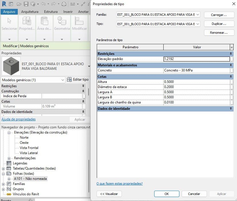Open the O que fazem estas propriedades? link

[x=120, y=184]
